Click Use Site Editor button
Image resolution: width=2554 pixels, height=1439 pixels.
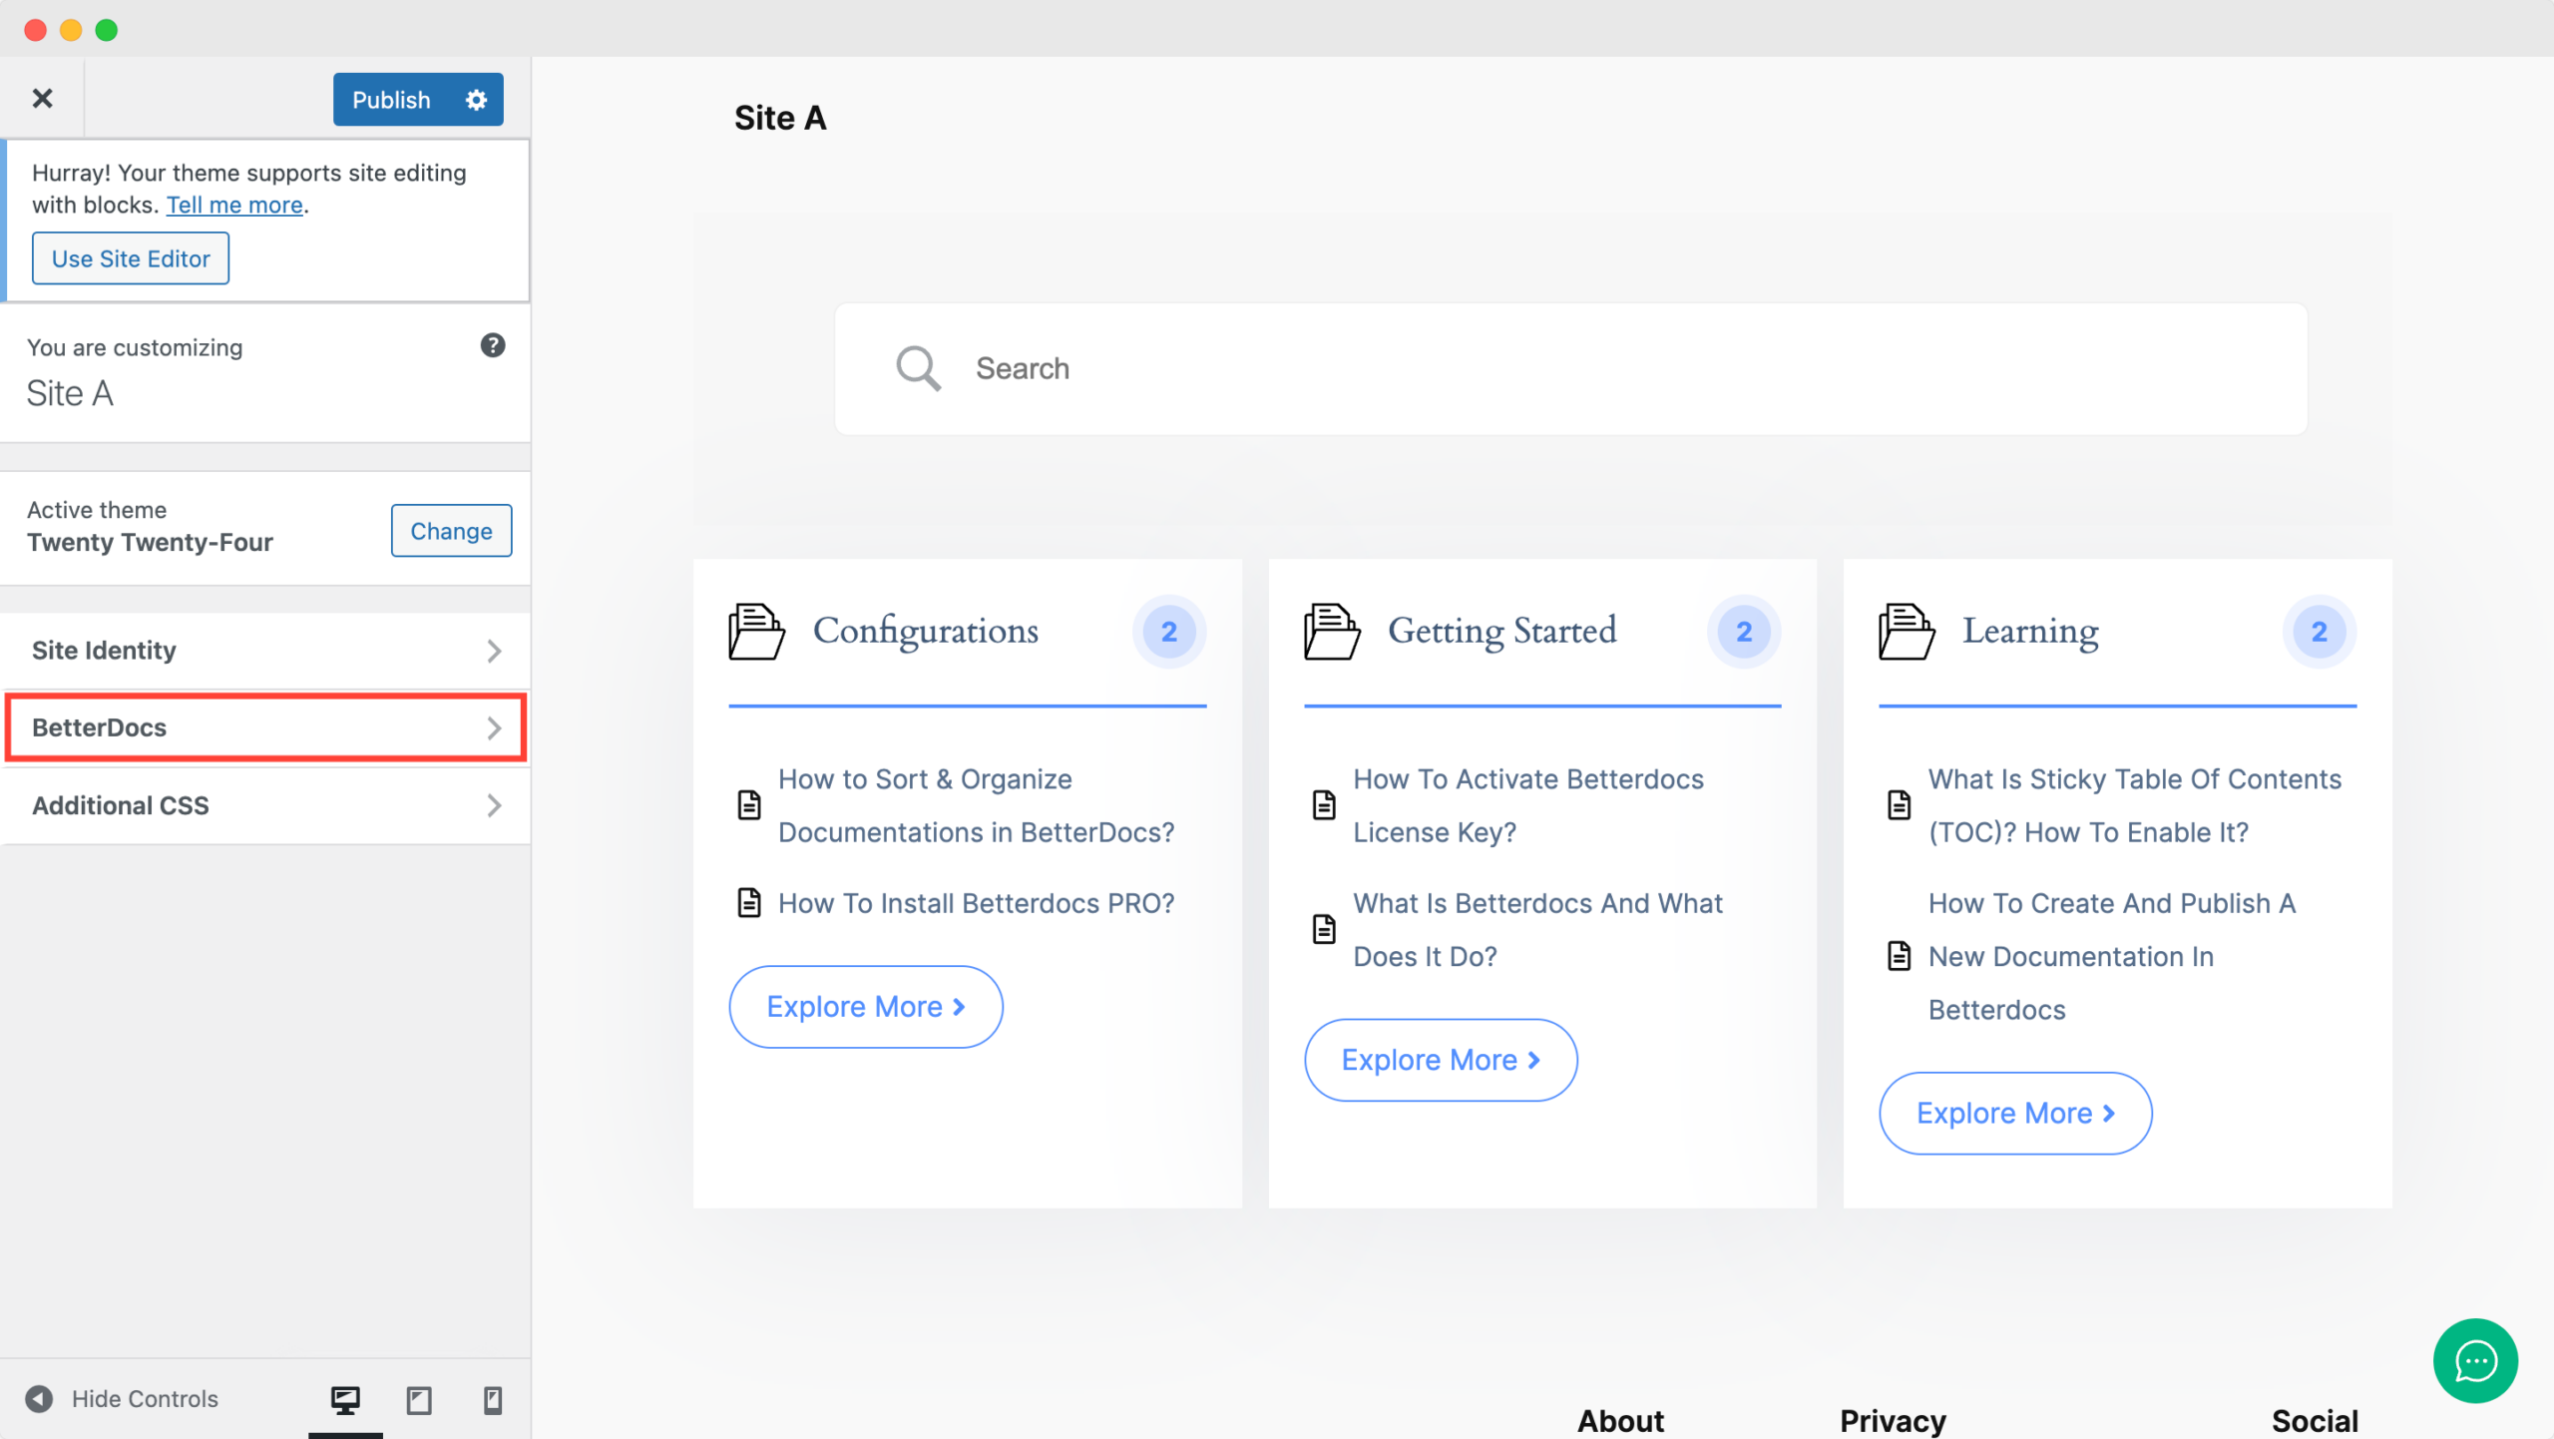pos(130,257)
